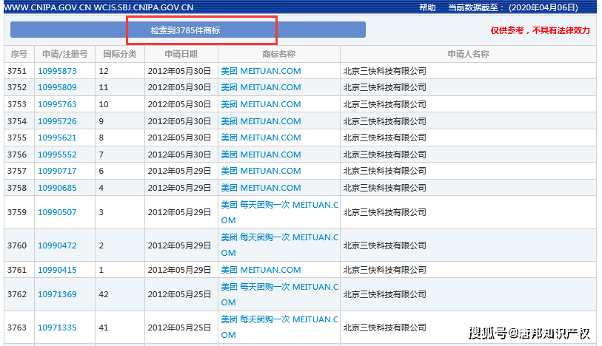Click applicant 北京三快科技有限公司 in row 3751
The image size is (602, 346).
385,71
